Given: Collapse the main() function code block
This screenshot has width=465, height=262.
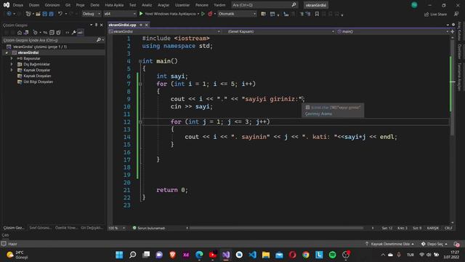Looking at the screenshot, I should [x=140, y=61].
